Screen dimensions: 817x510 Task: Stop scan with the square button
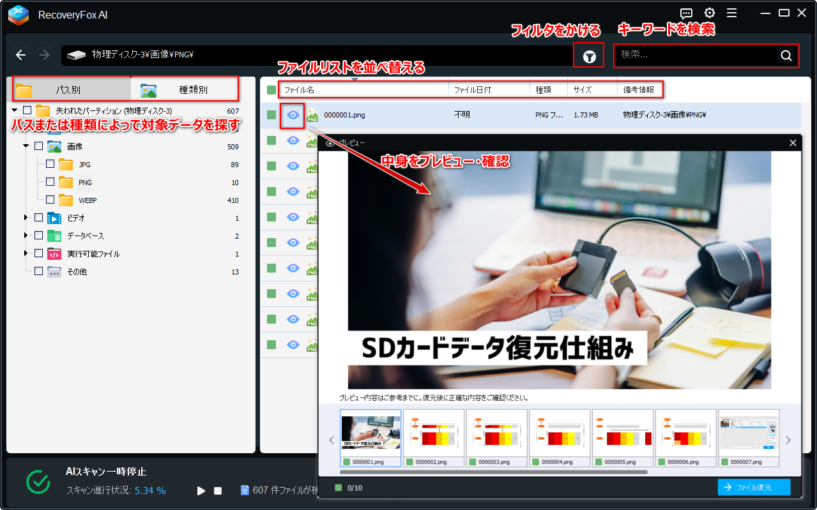(218, 491)
